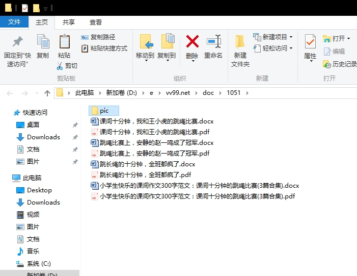Click History (历史记录) ribbon item
Image resolution: width=357 pixels, height=276 pixels.
pos(340,64)
